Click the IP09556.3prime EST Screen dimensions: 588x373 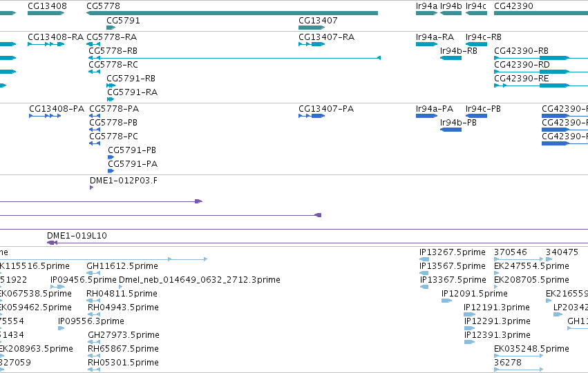tap(61, 328)
